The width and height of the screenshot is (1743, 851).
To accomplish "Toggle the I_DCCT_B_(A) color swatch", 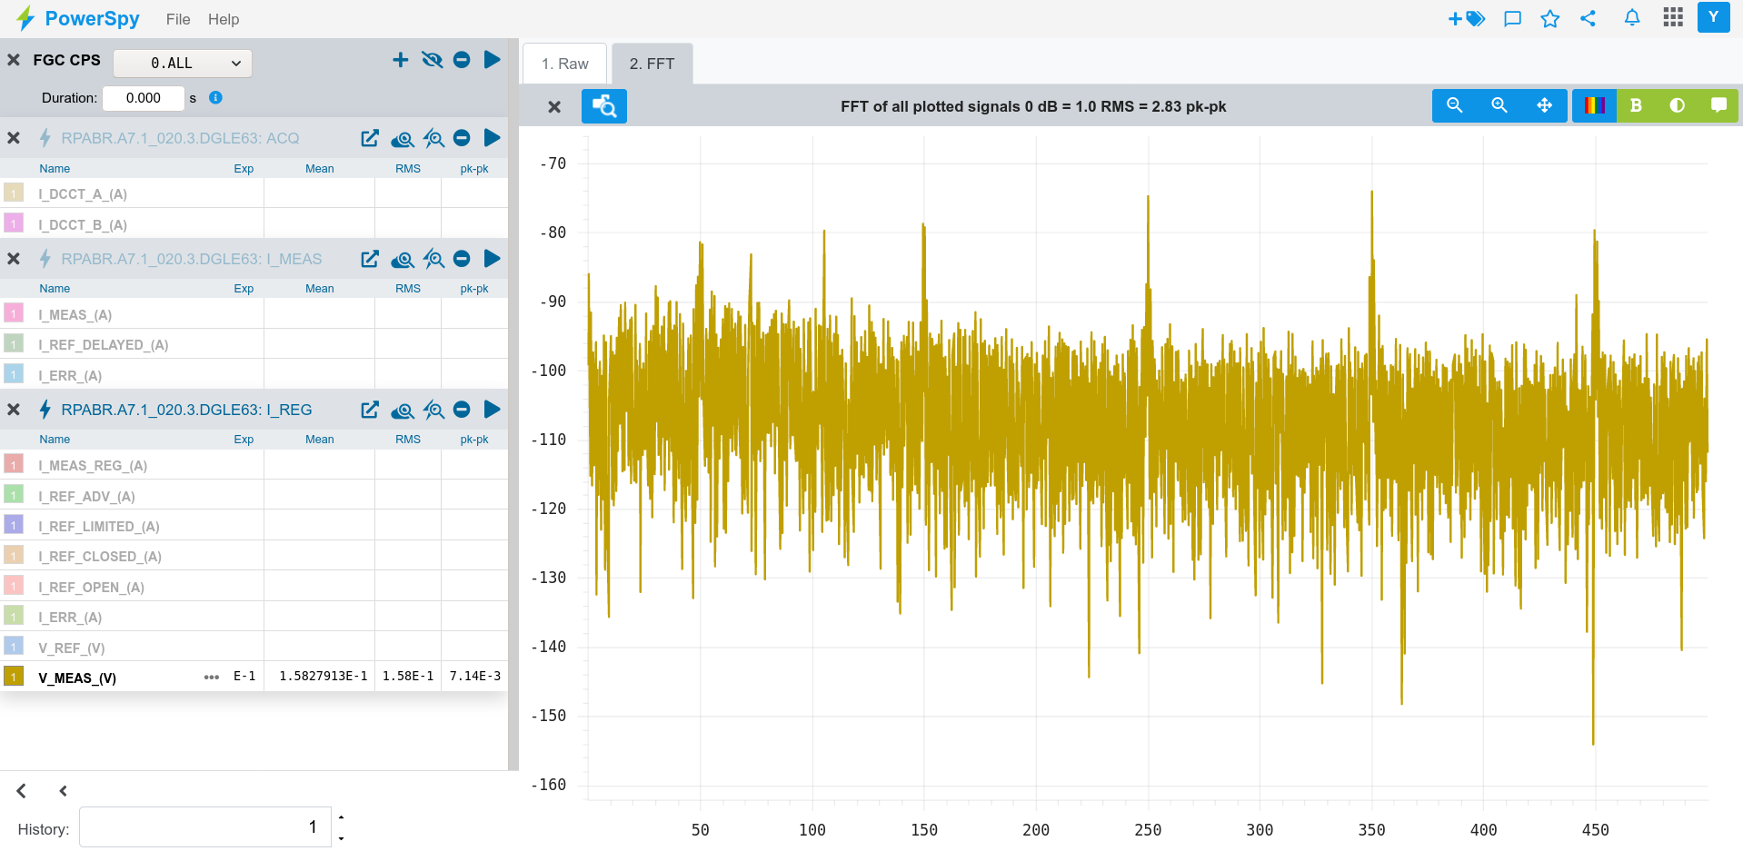I will click(x=14, y=223).
